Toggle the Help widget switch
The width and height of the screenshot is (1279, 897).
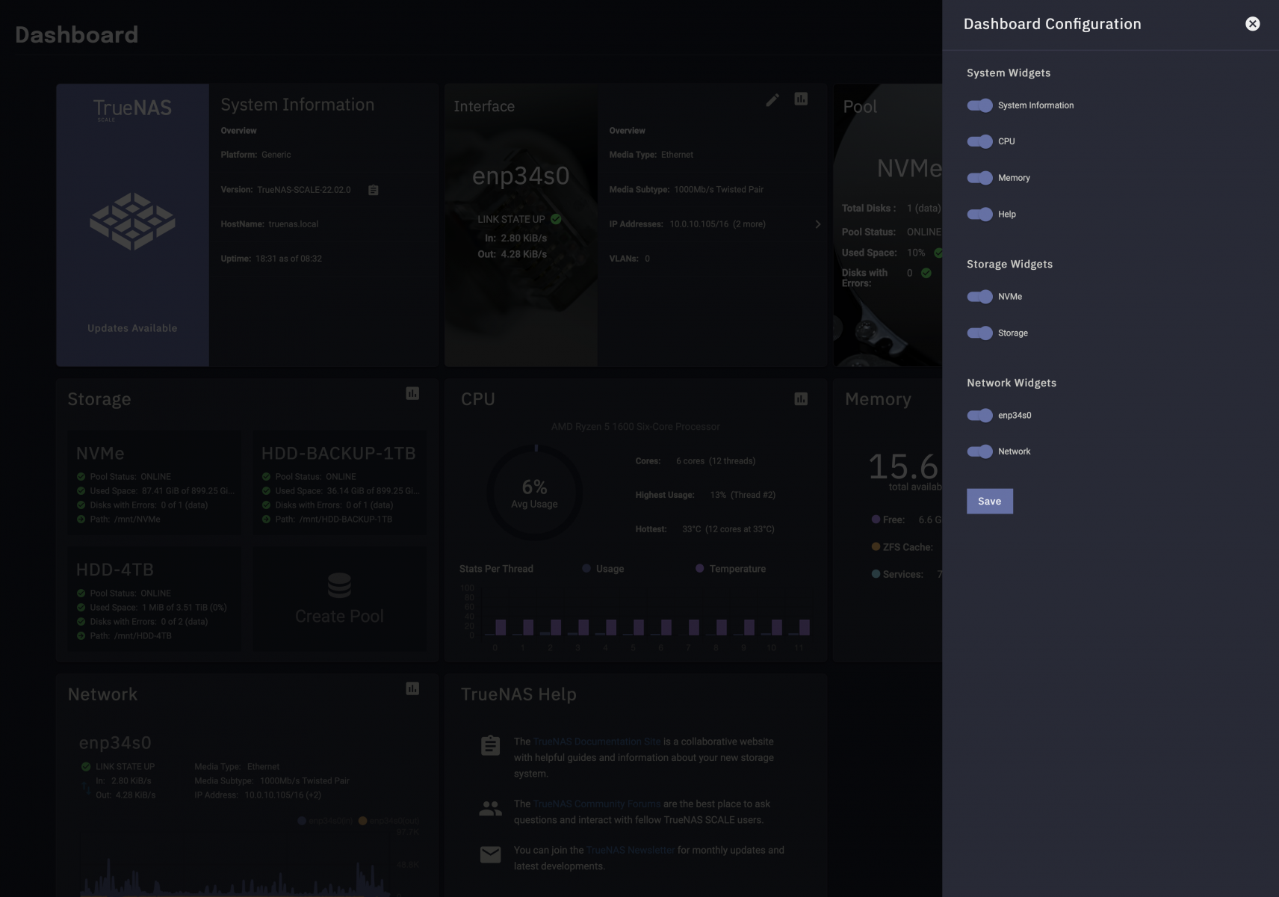tap(979, 214)
